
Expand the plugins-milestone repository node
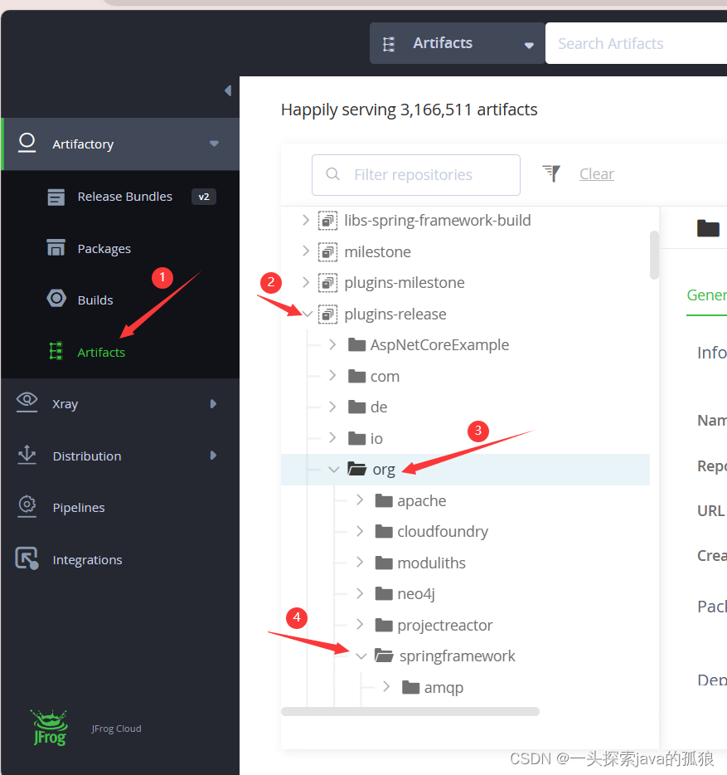coord(306,282)
